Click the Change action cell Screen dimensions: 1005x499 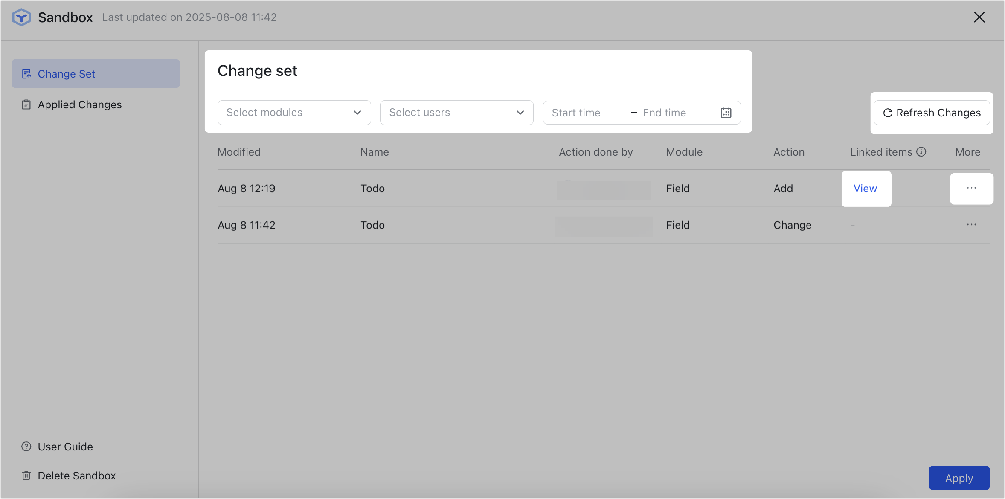point(793,225)
